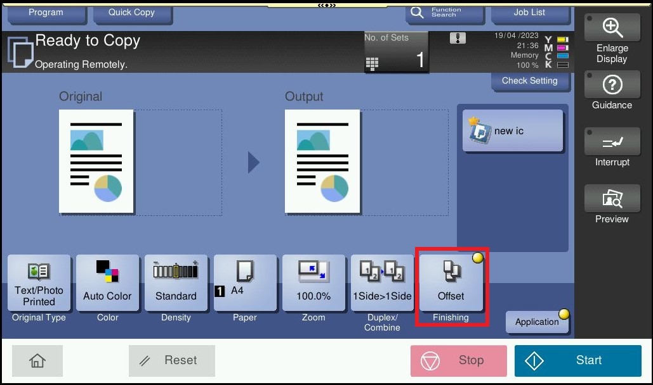The image size is (653, 385).
Task: Open the Zoom 100.0% setting
Action: point(313,282)
